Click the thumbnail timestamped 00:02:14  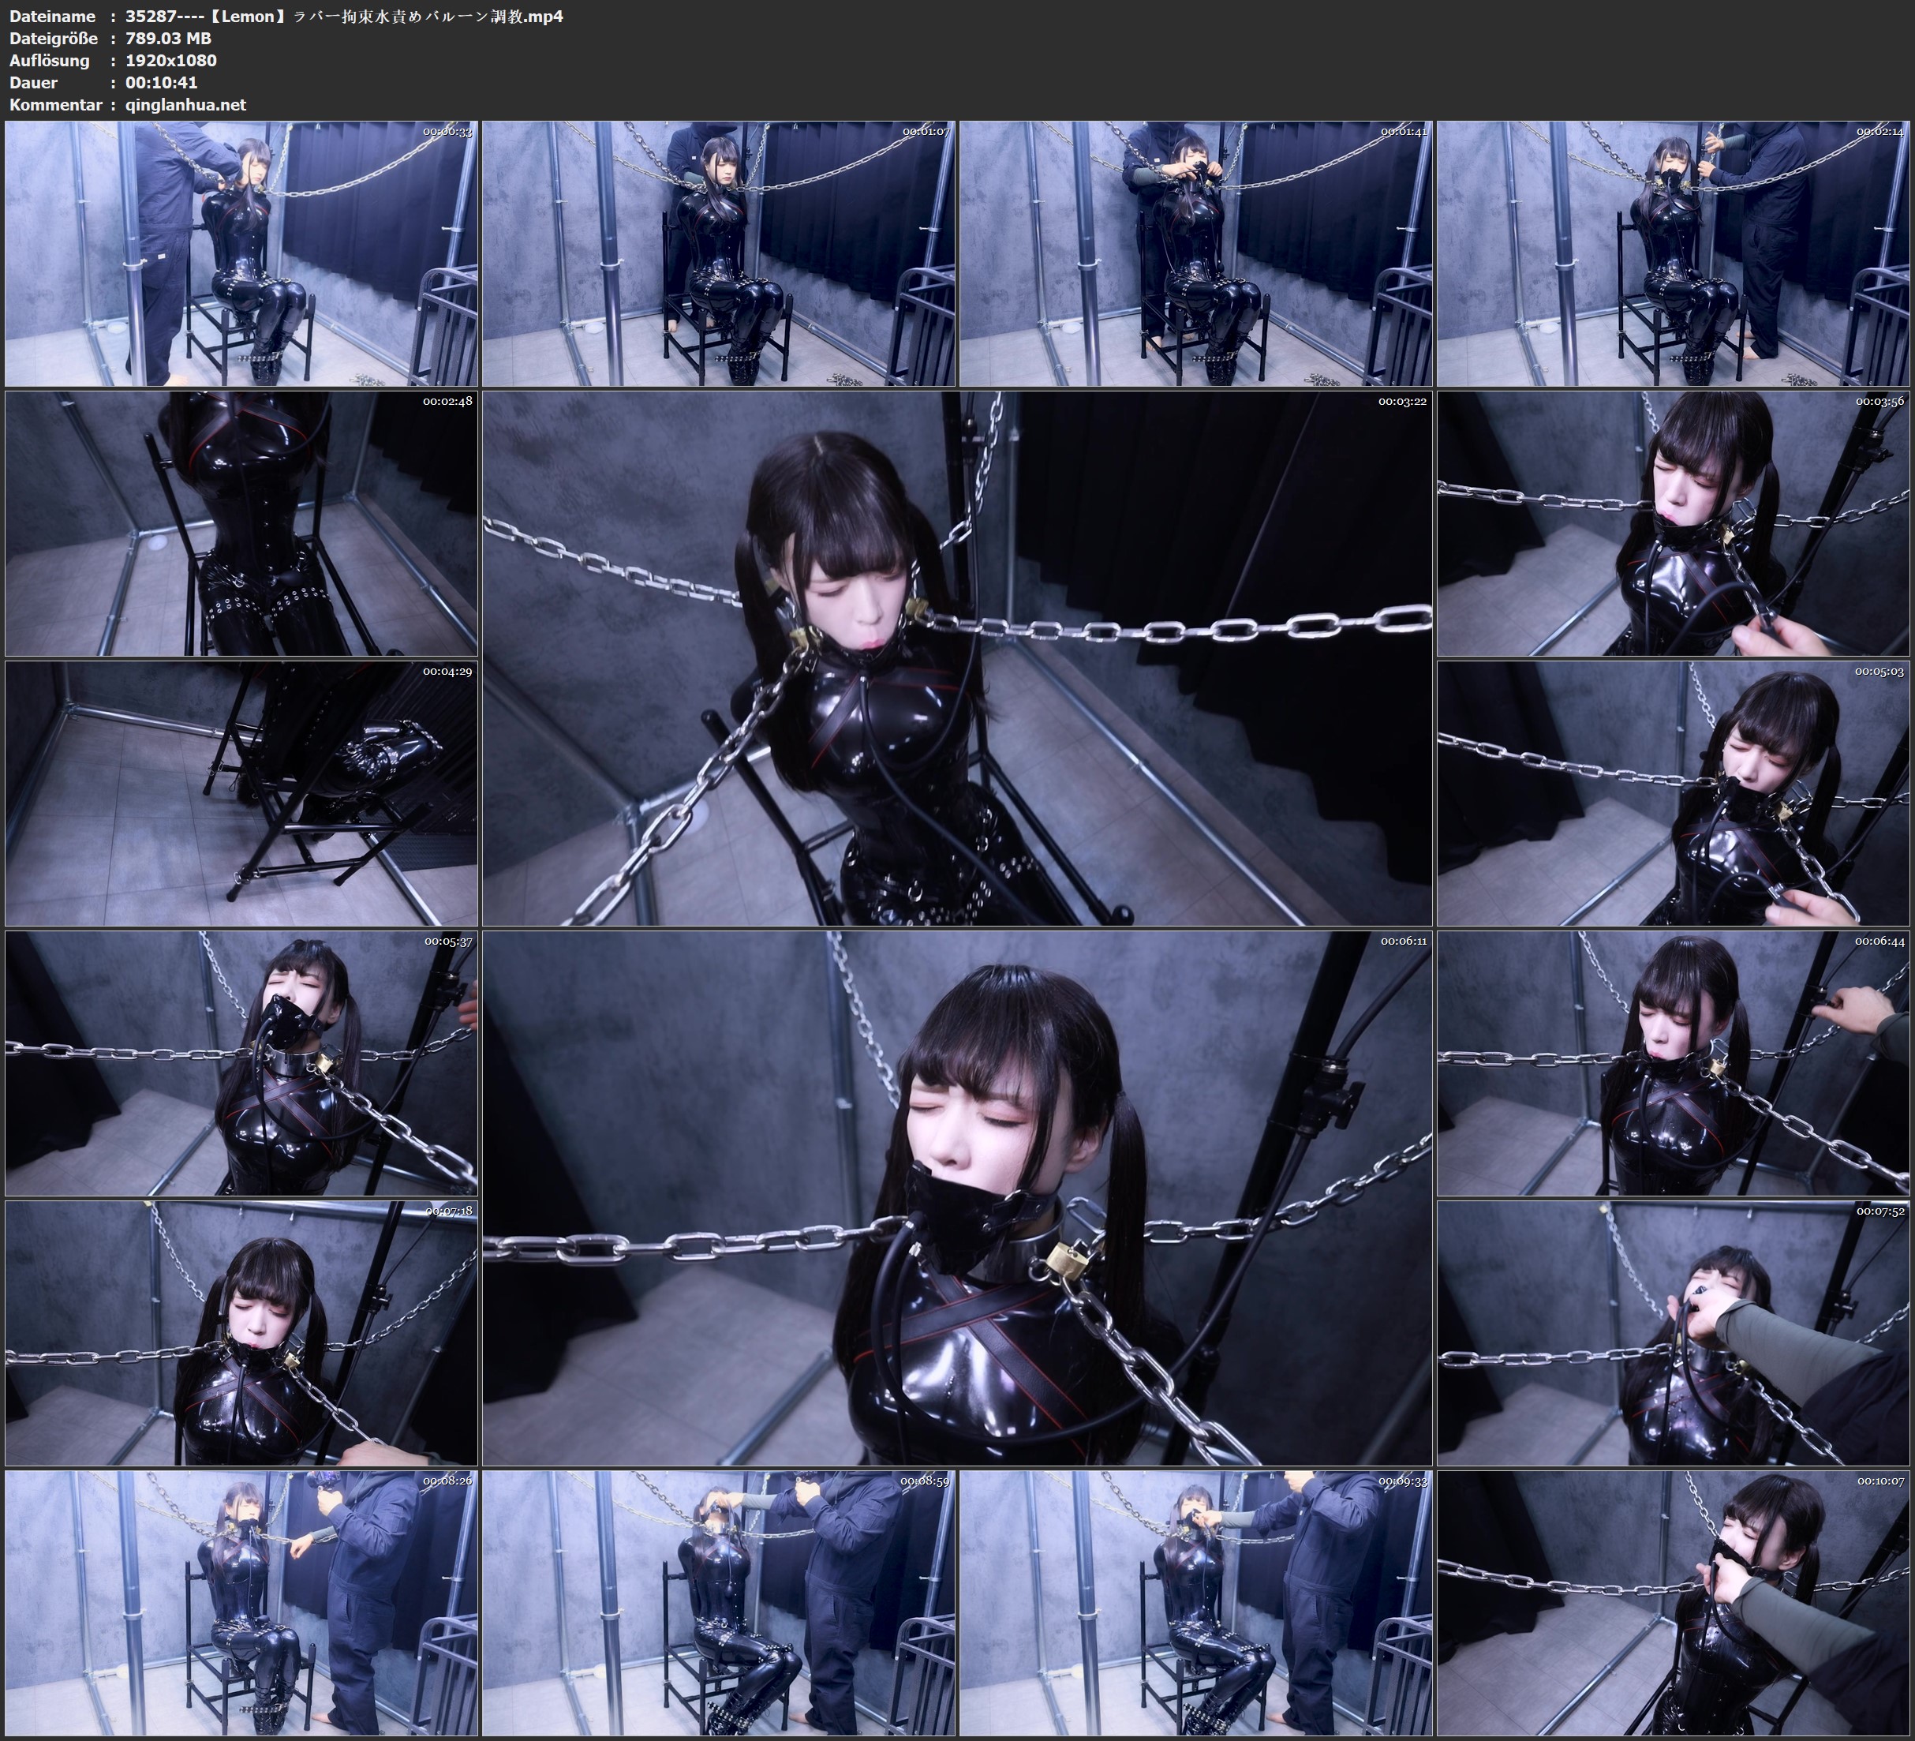[x=1673, y=253]
